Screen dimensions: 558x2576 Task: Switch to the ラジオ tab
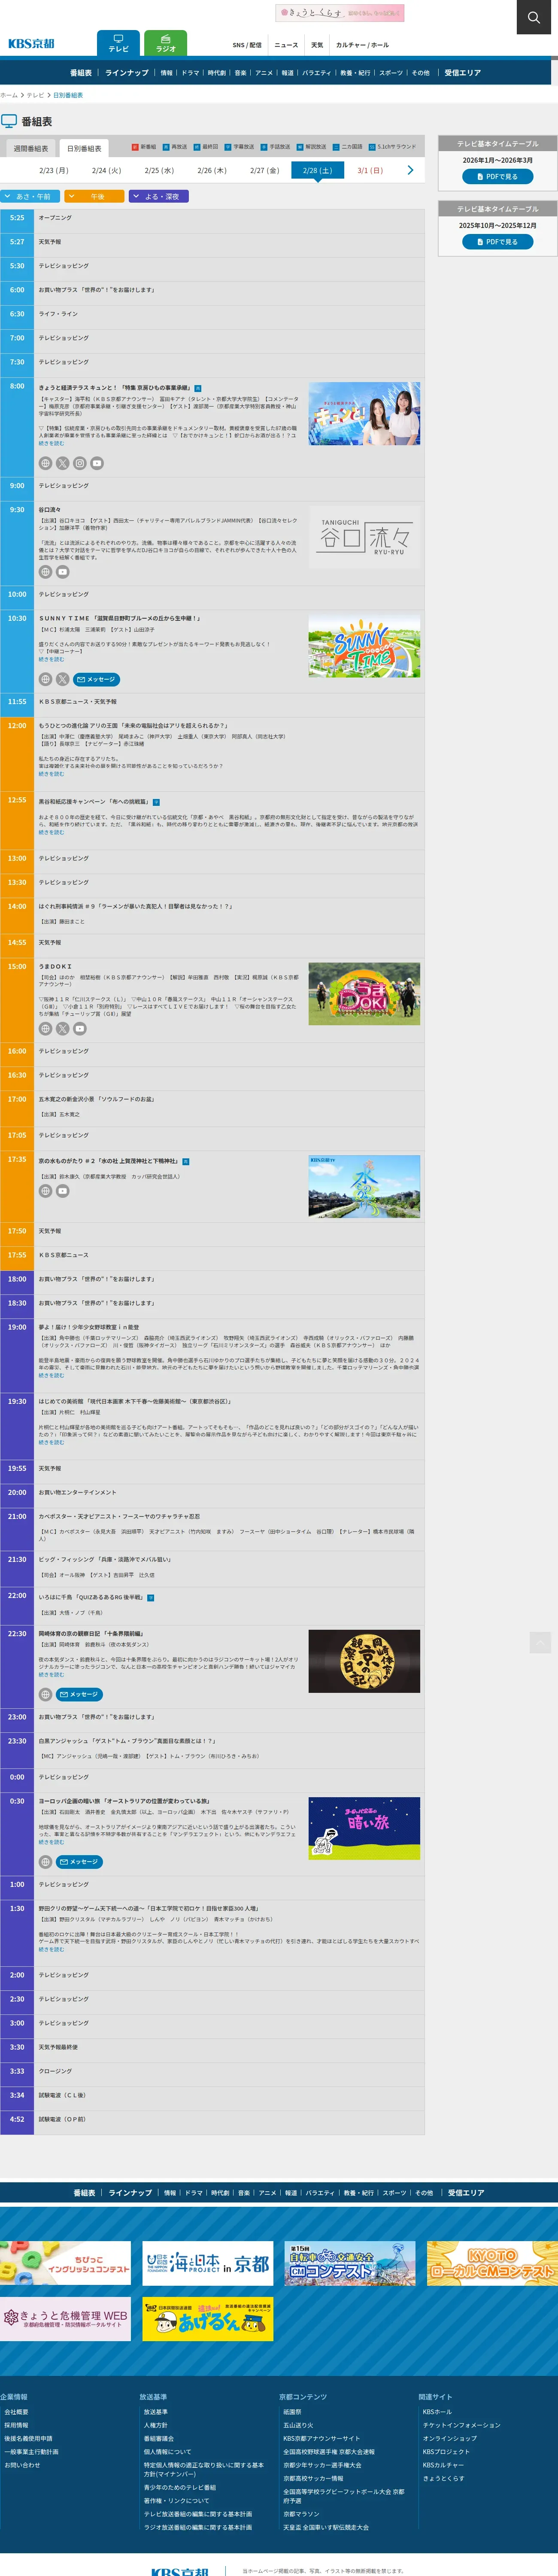tap(166, 43)
